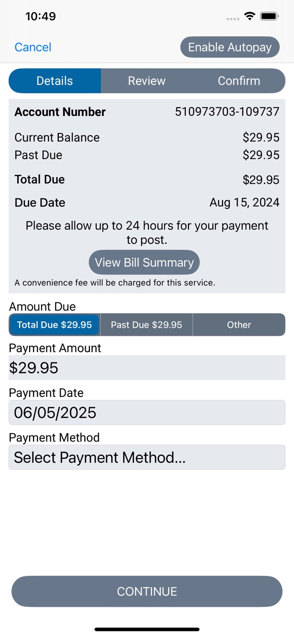Open the Payment Date picker
The width and height of the screenshot is (294, 637).
147,412
